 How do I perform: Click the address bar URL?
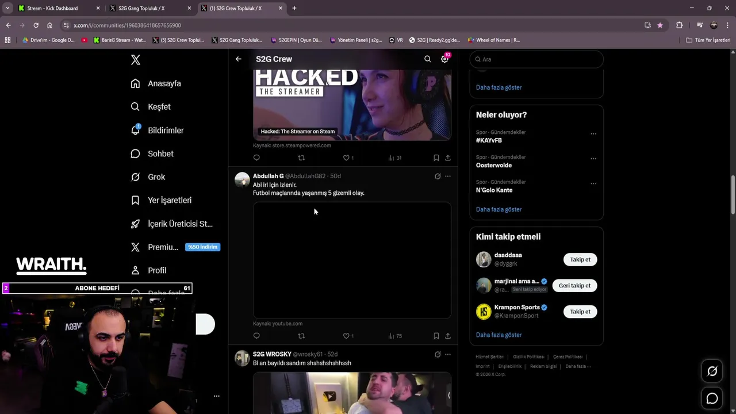tap(128, 25)
